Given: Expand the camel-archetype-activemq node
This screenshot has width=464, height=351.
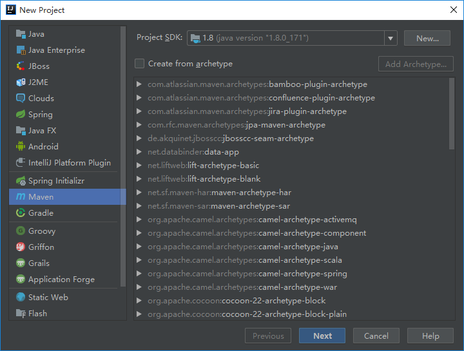Looking at the screenshot, I should [139, 220].
